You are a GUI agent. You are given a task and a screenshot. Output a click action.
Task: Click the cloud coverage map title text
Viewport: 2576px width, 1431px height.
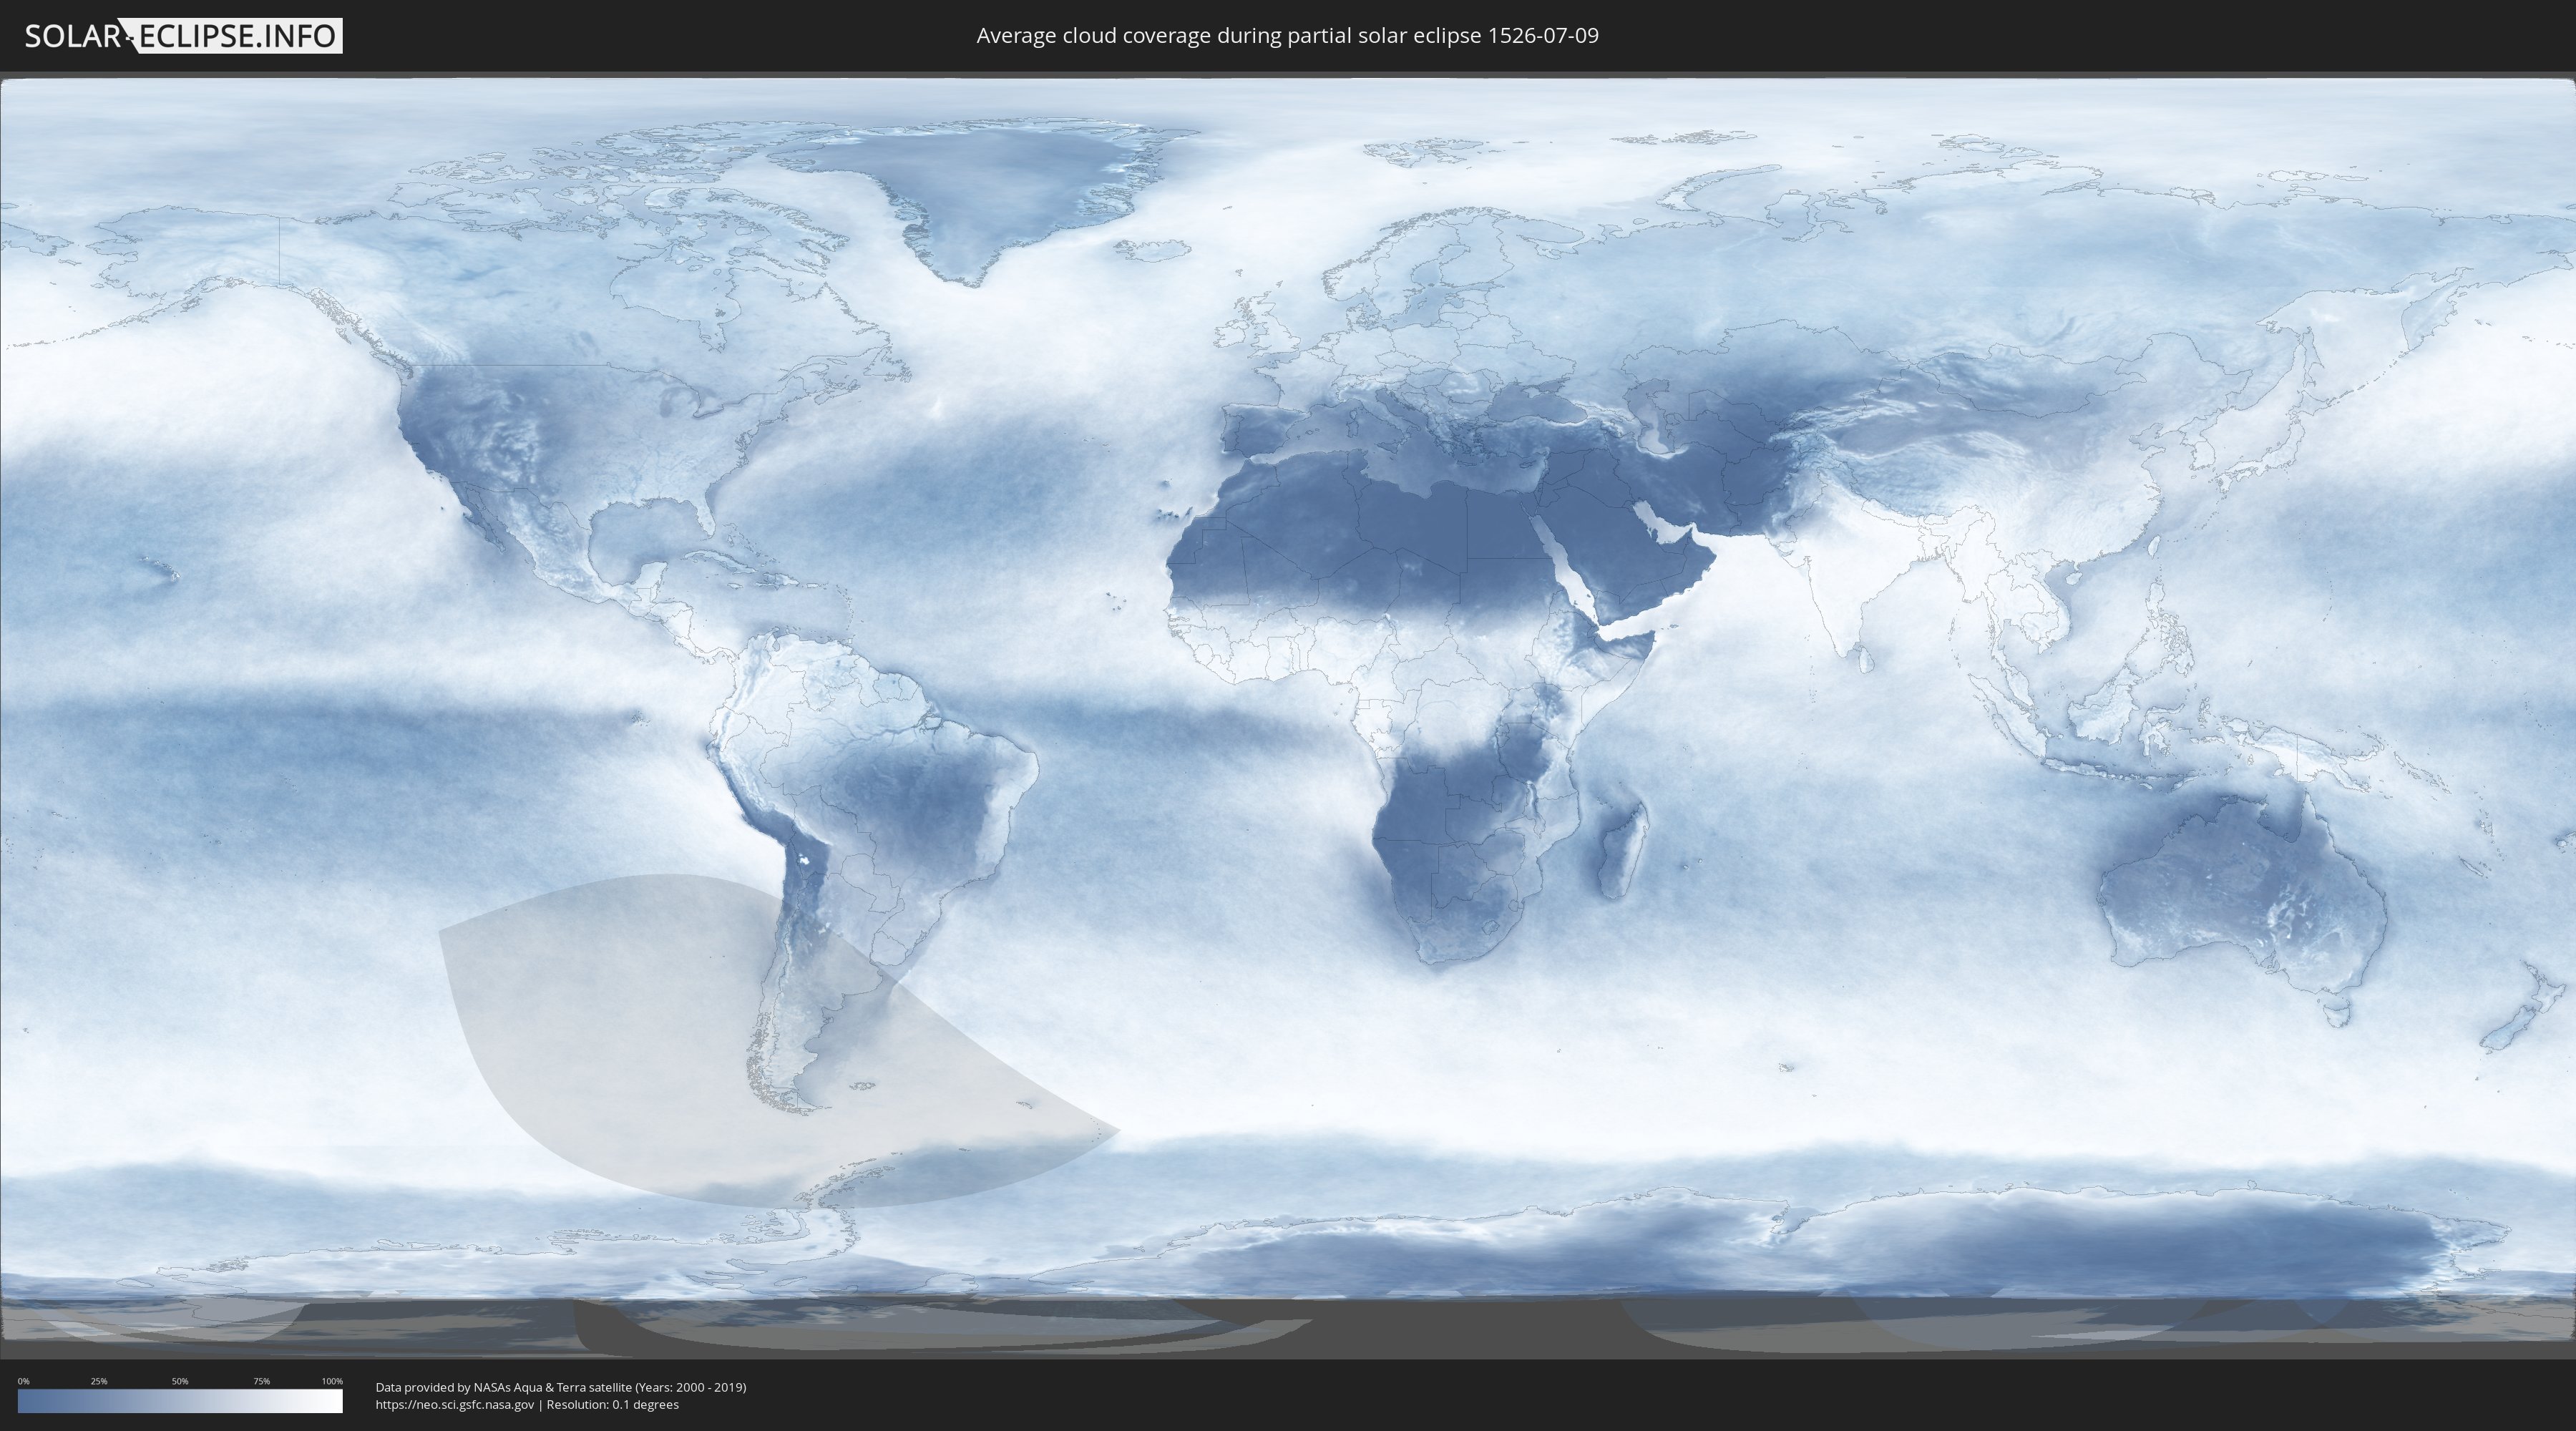pos(1287,36)
